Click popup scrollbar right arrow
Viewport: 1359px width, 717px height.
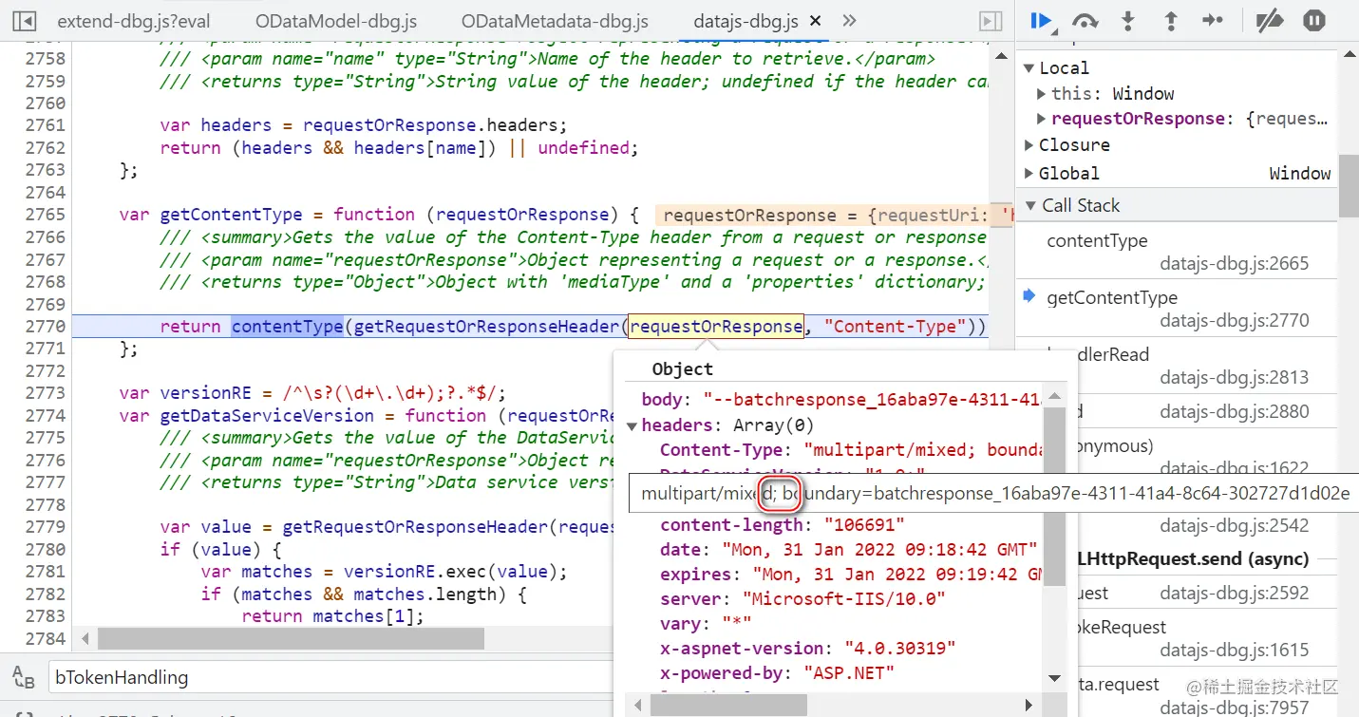pos(1029,705)
